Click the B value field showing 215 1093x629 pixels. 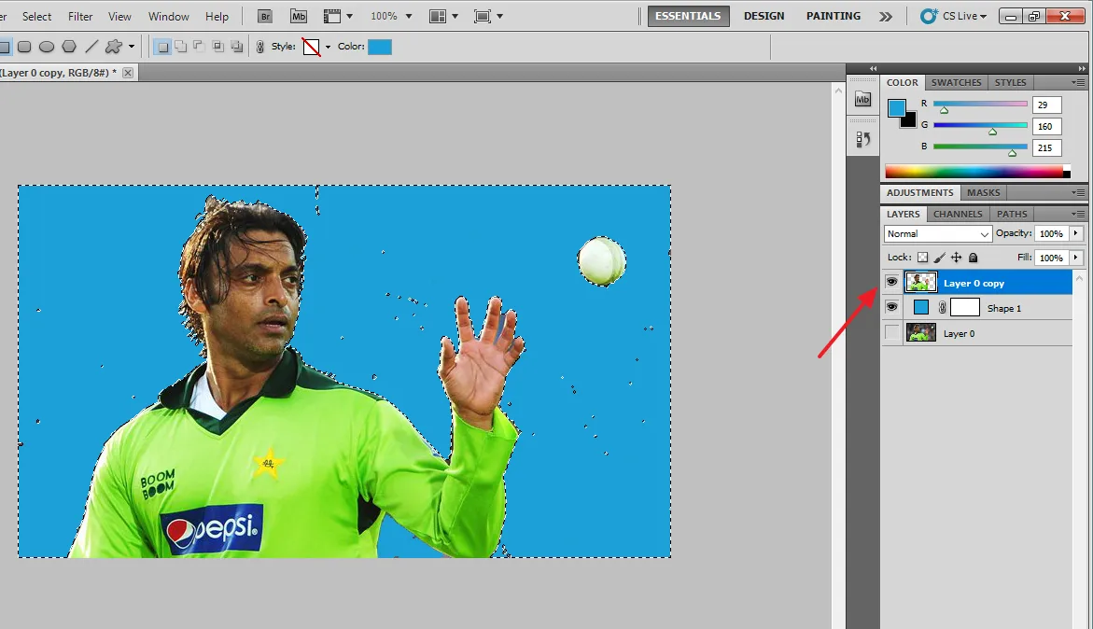click(1046, 147)
